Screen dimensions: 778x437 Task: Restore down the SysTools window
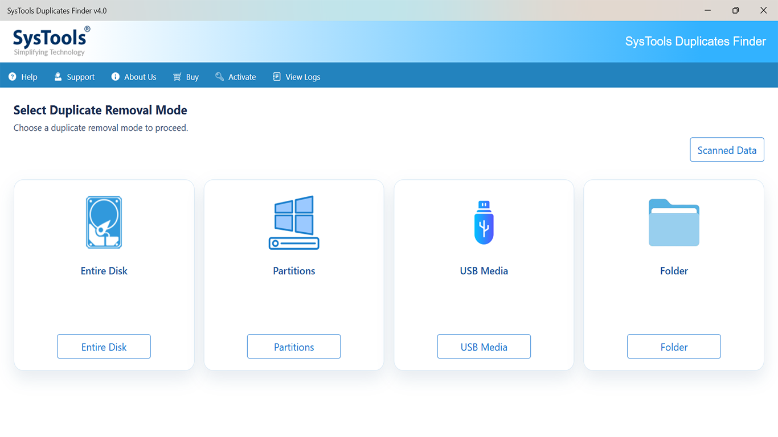(x=736, y=10)
